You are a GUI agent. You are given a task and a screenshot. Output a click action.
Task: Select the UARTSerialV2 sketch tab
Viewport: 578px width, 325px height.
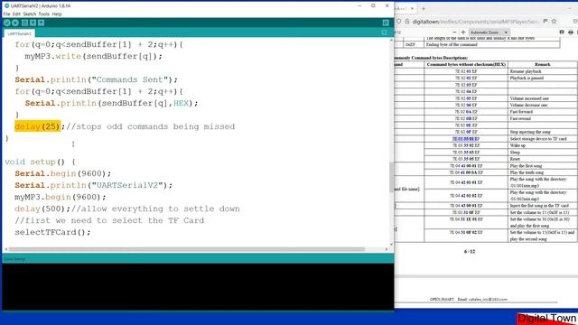coord(20,33)
